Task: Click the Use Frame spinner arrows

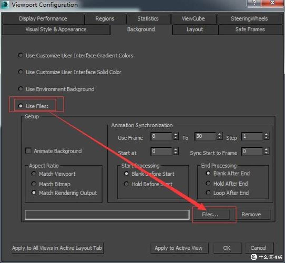Action: [175, 136]
